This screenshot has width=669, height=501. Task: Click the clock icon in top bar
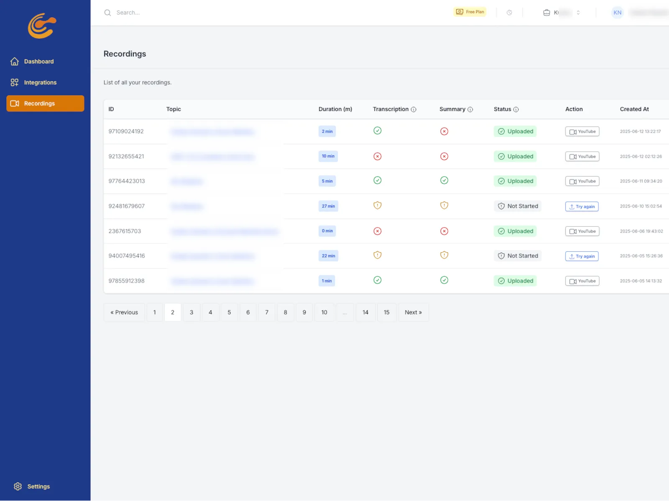coord(509,13)
